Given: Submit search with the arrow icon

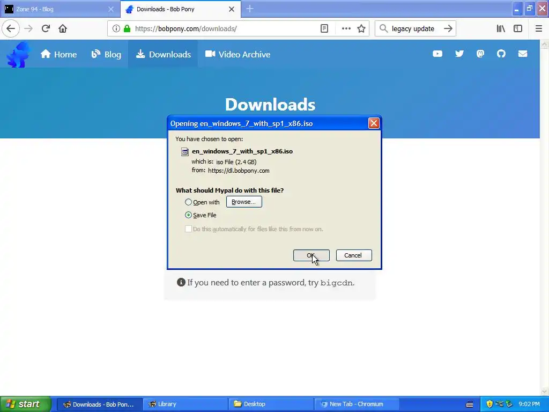Looking at the screenshot, I should pos(448,29).
